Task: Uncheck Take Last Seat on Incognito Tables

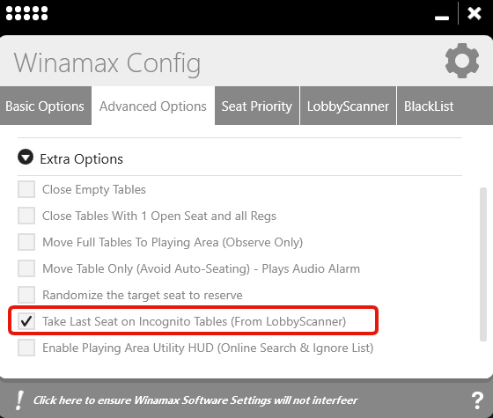Action: [x=26, y=321]
